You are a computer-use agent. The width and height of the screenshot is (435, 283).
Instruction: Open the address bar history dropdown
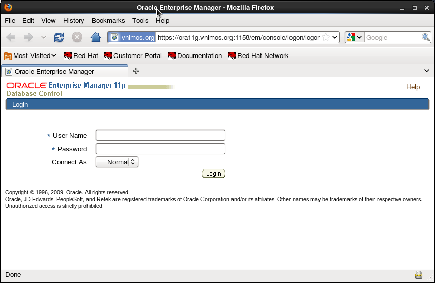tap(335, 37)
